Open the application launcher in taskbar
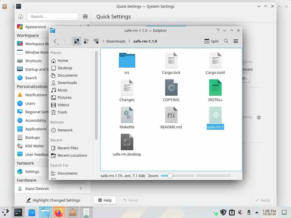This screenshot has height=218, width=291. pyautogui.click(x=6, y=212)
